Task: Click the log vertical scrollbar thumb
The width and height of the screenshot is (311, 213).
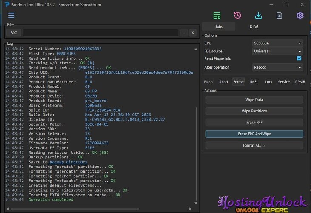Action: [196, 154]
